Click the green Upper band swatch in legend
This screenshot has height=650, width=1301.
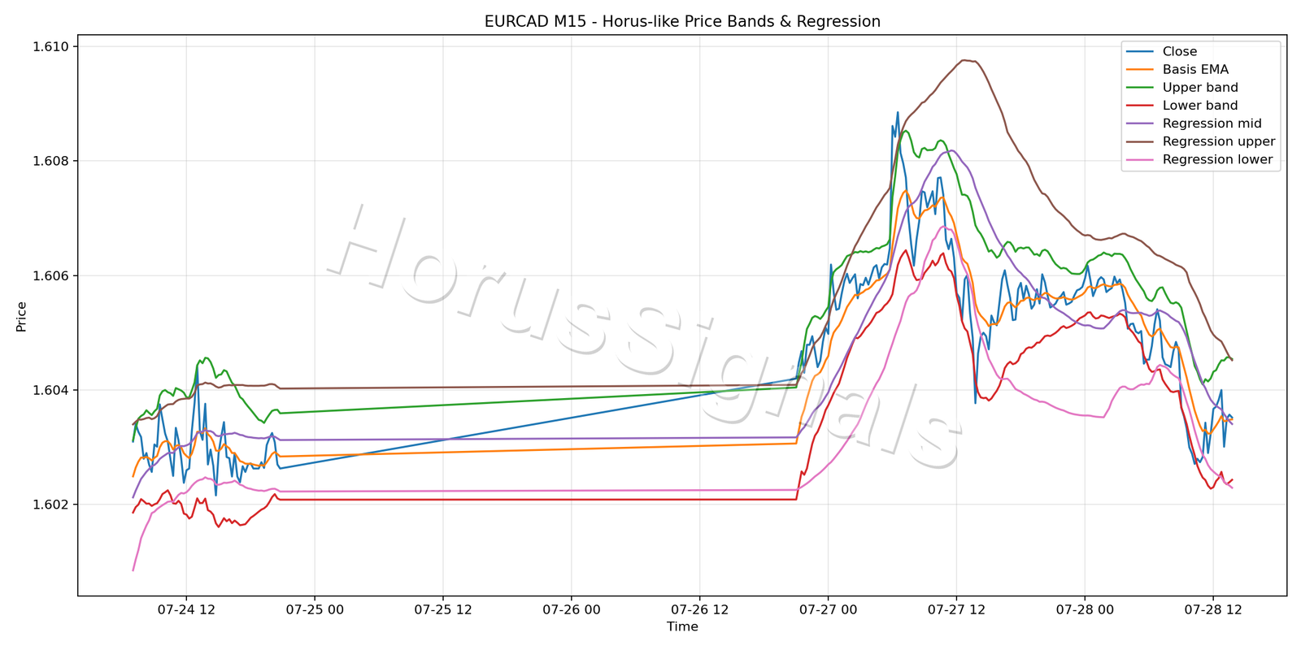(x=1139, y=88)
